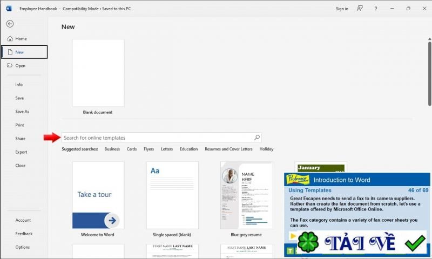The height and width of the screenshot is (259, 432).
Task: Choose the Blue grey resume template
Action: coord(247,195)
